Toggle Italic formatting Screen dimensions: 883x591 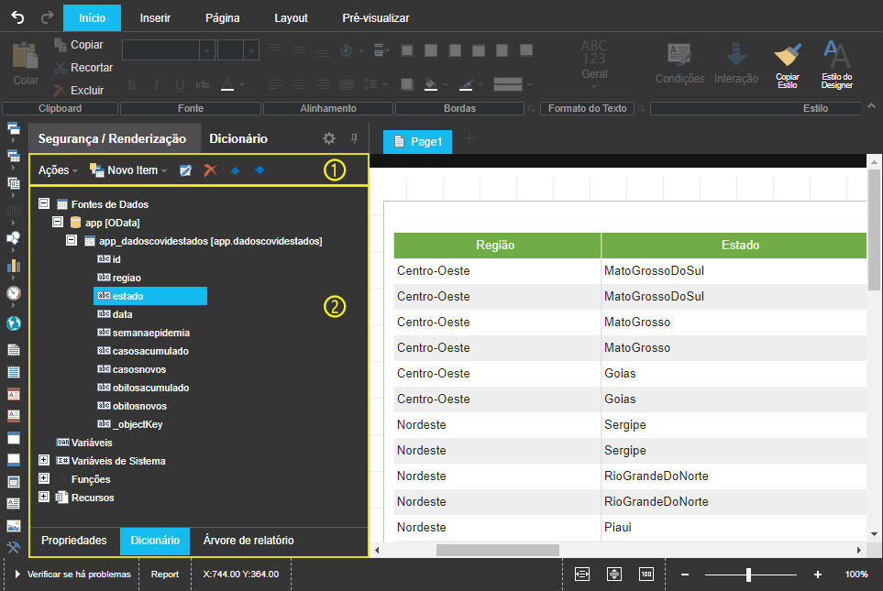(x=156, y=85)
